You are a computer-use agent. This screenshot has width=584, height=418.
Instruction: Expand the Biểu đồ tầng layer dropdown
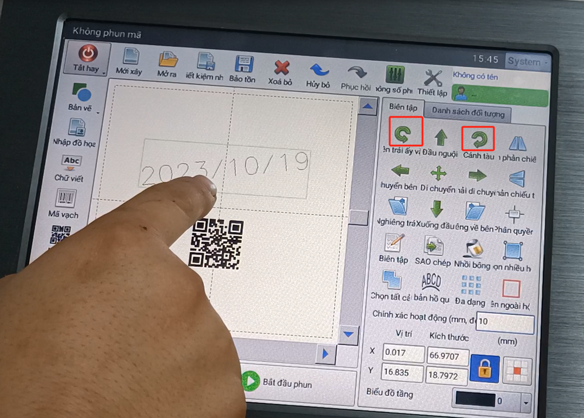[x=525, y=402]
